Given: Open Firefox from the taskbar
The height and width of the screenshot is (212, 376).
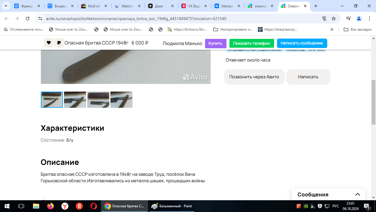Looking at the screenshot, I should point(51,206).
